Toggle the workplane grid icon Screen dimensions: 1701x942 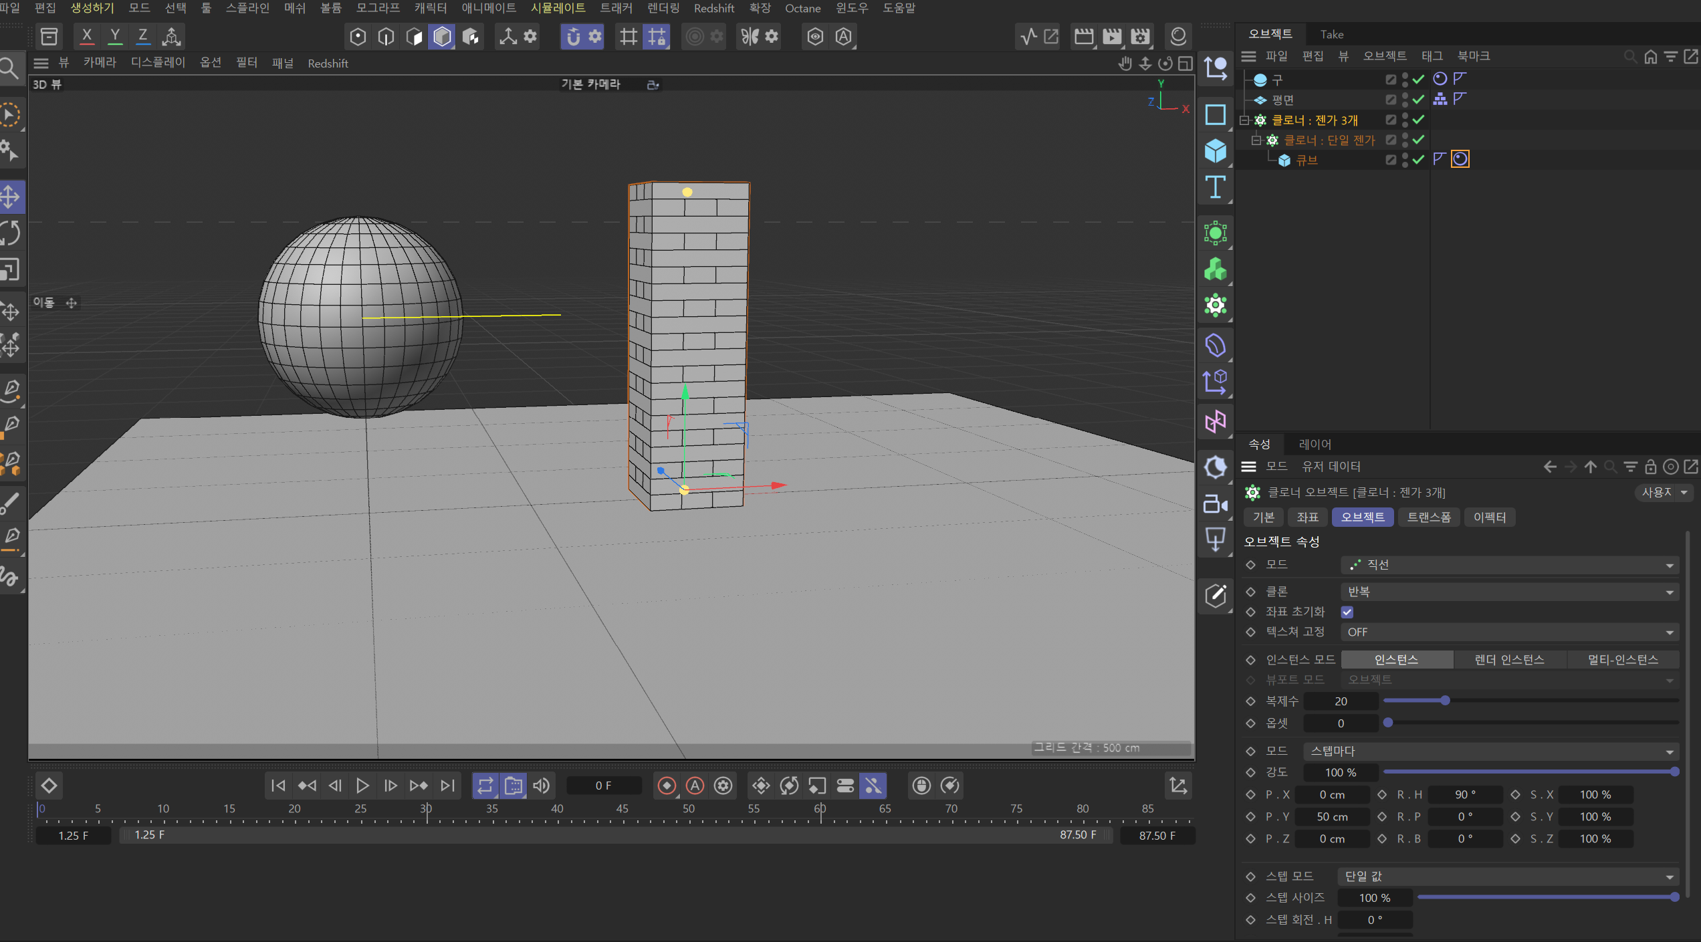628,36
